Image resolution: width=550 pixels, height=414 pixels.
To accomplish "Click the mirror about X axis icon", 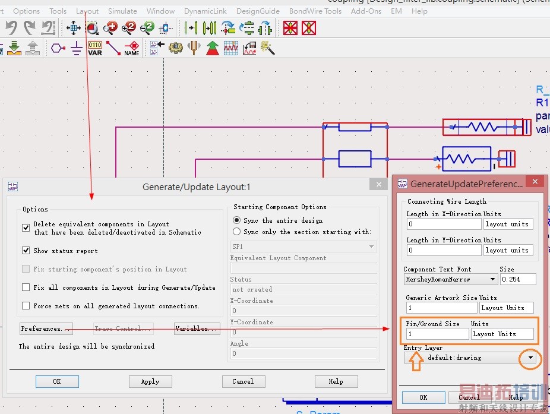I will [x=247, y=28].
